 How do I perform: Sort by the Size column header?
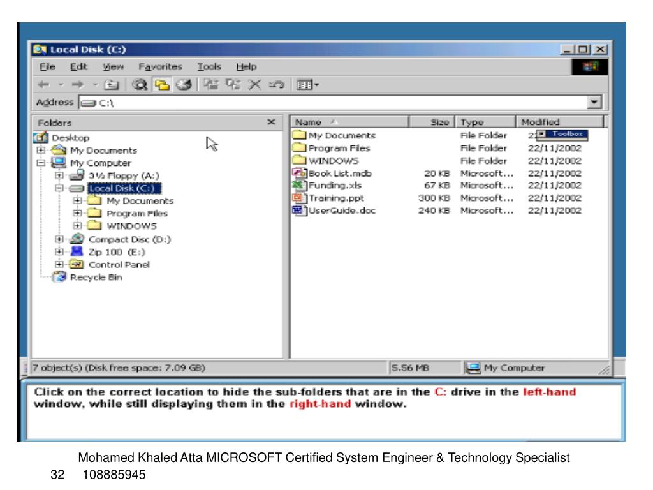[x=432, y=122]
